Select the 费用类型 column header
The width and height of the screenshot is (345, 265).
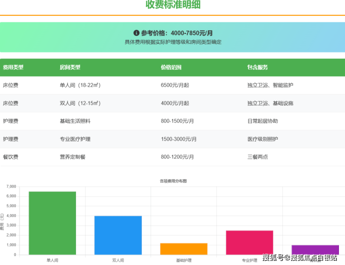13,68
